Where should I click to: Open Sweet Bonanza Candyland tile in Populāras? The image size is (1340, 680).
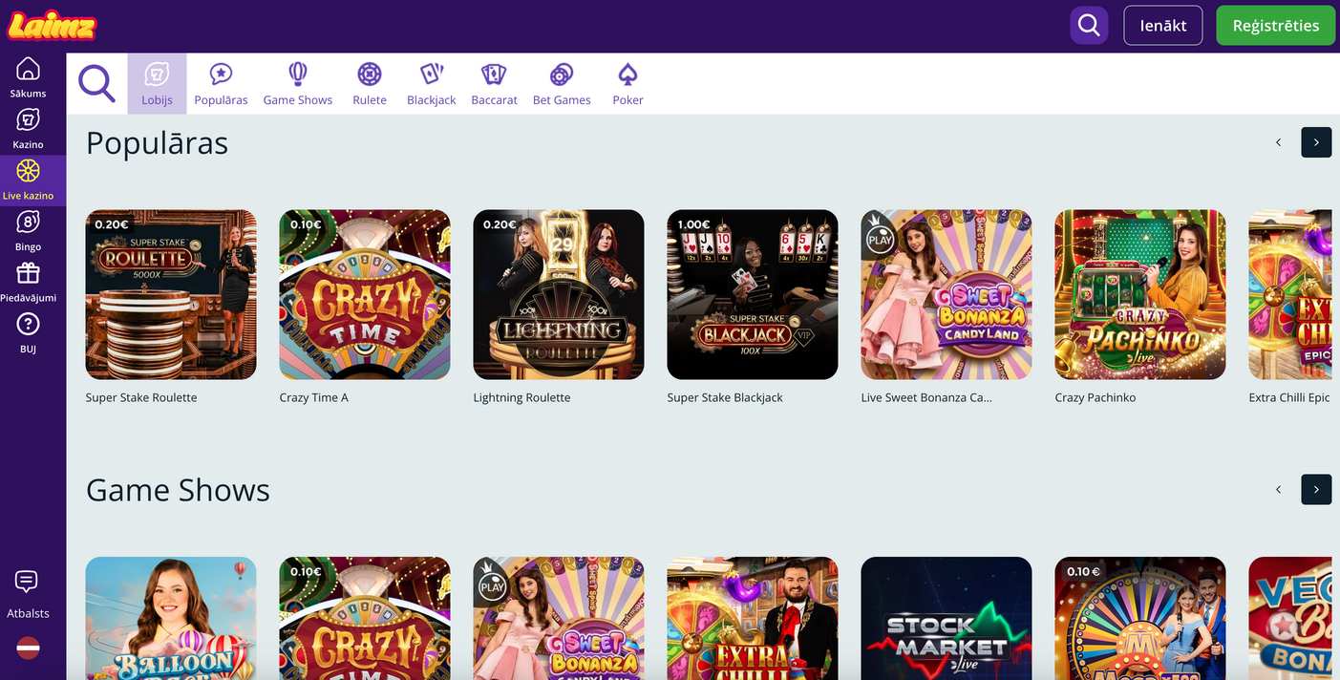point(947,295)
